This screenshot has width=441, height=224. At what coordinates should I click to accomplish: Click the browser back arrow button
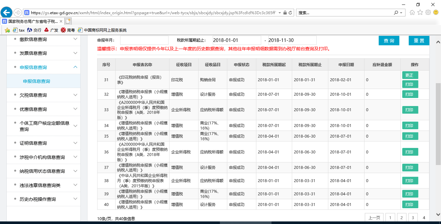click(6, 13)
